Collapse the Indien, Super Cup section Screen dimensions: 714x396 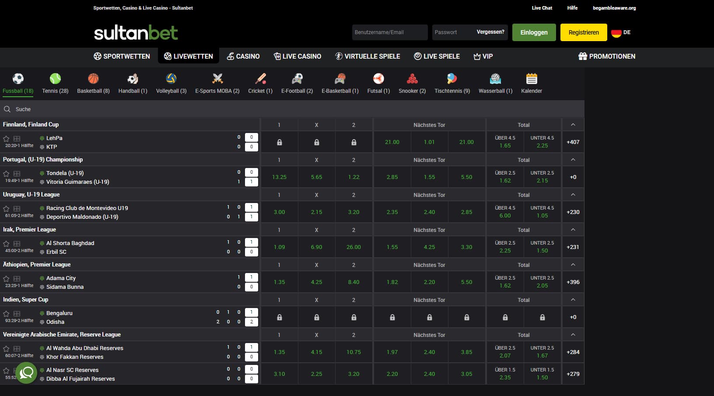[x=573, y=300]
